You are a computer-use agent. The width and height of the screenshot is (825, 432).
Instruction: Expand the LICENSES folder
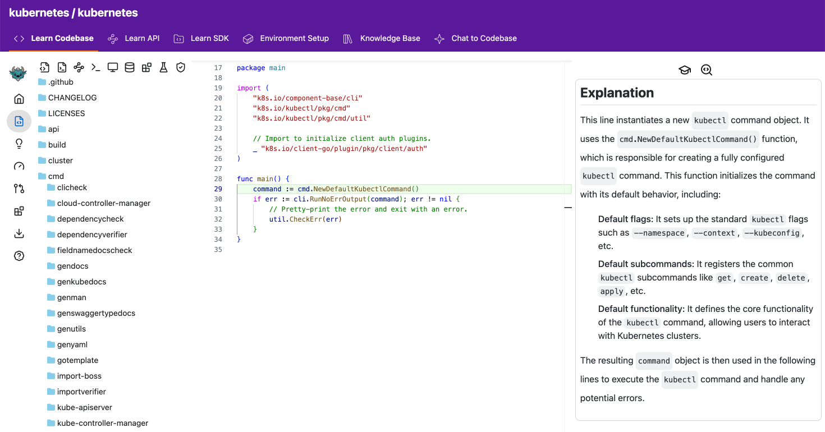[61, 113]
